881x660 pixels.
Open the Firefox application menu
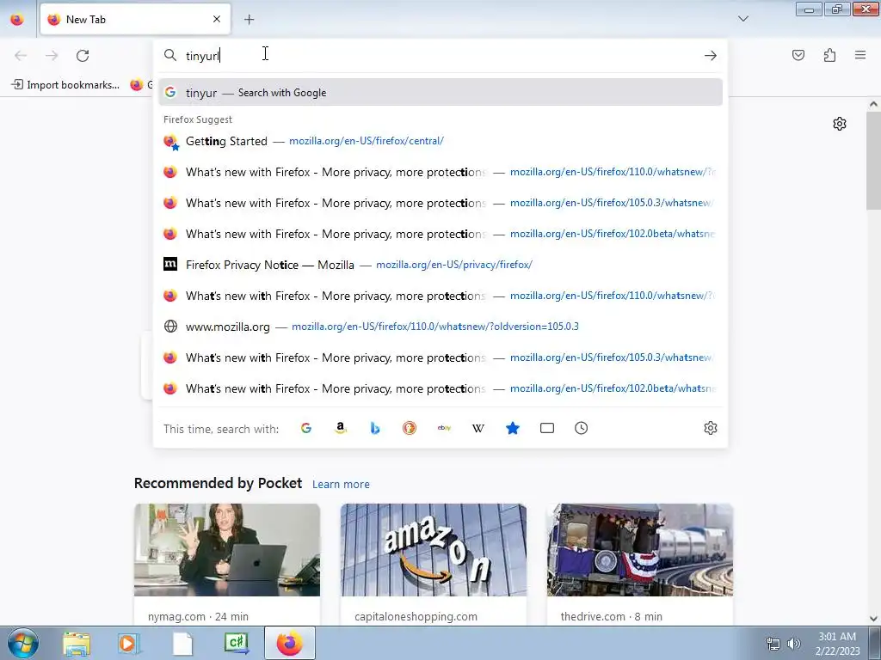[860, 55]
